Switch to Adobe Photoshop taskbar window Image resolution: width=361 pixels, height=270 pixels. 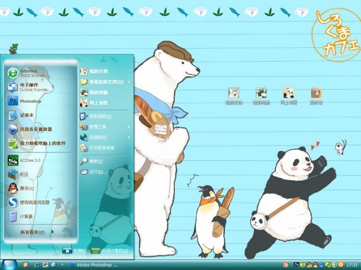pyautogui.click(x=94, y=265)
